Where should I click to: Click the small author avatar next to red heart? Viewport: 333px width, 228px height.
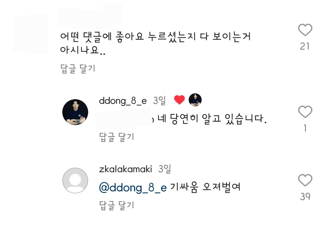[195, 100]
